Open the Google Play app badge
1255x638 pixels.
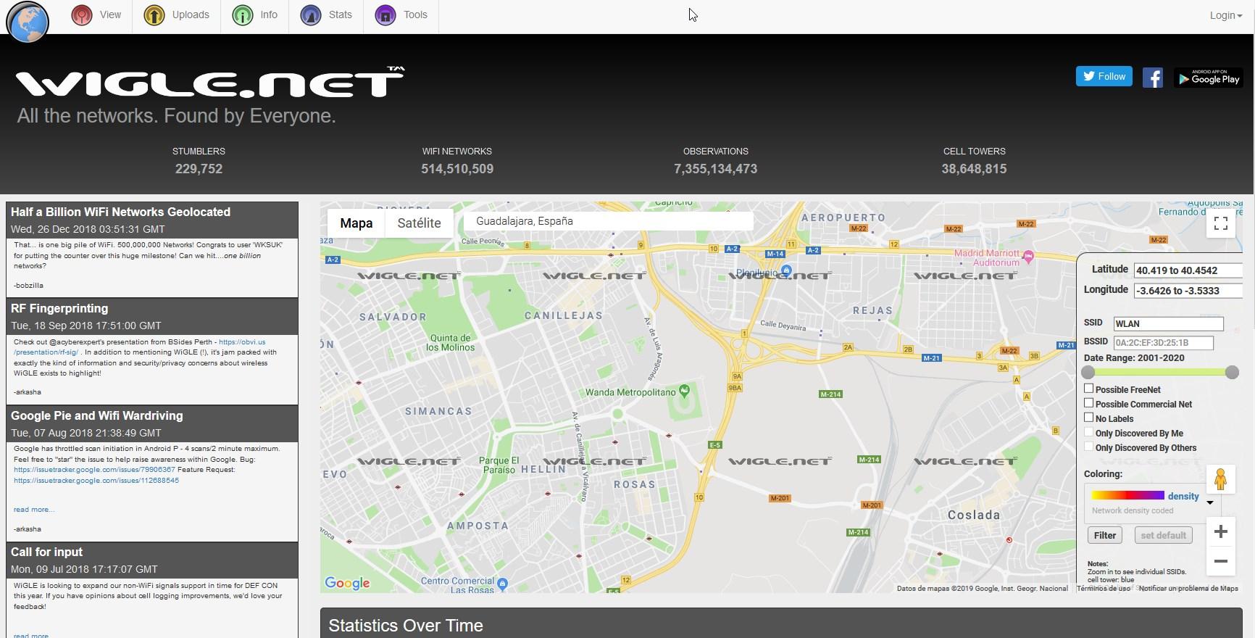click(1208, 78)
